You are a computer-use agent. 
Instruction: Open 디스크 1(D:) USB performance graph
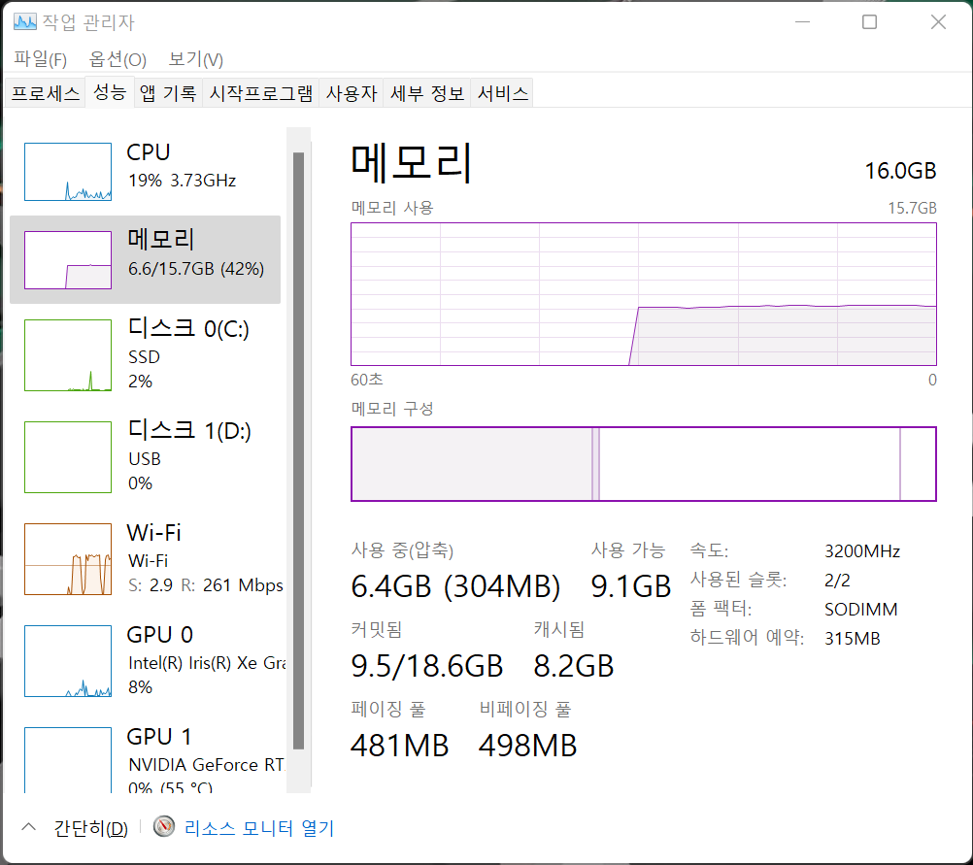point(68,456)
